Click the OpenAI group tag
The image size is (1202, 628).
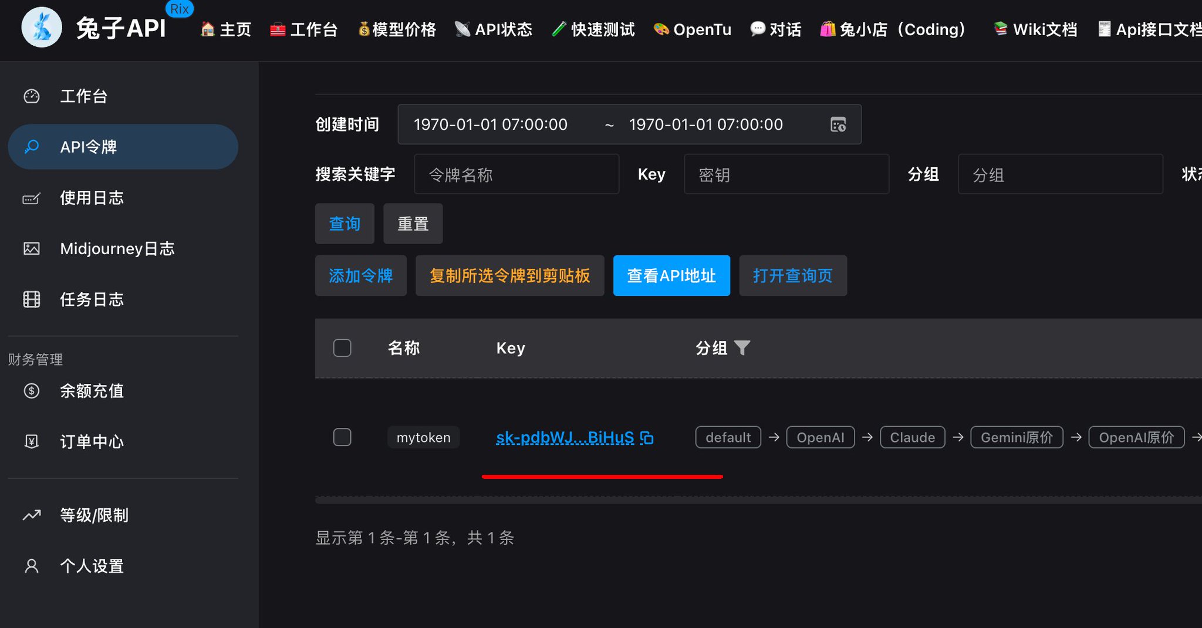coord(821,437)
